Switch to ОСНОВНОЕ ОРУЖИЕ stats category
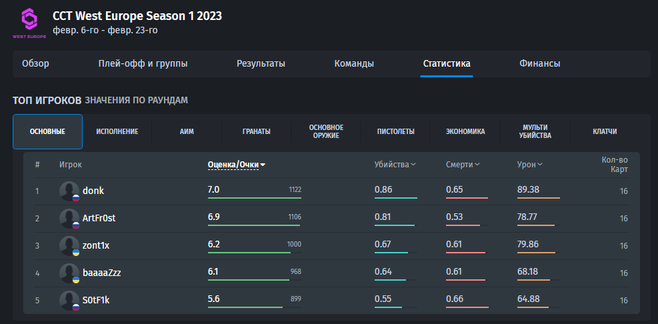The image size is (658, 324). (x=326, y=132)
